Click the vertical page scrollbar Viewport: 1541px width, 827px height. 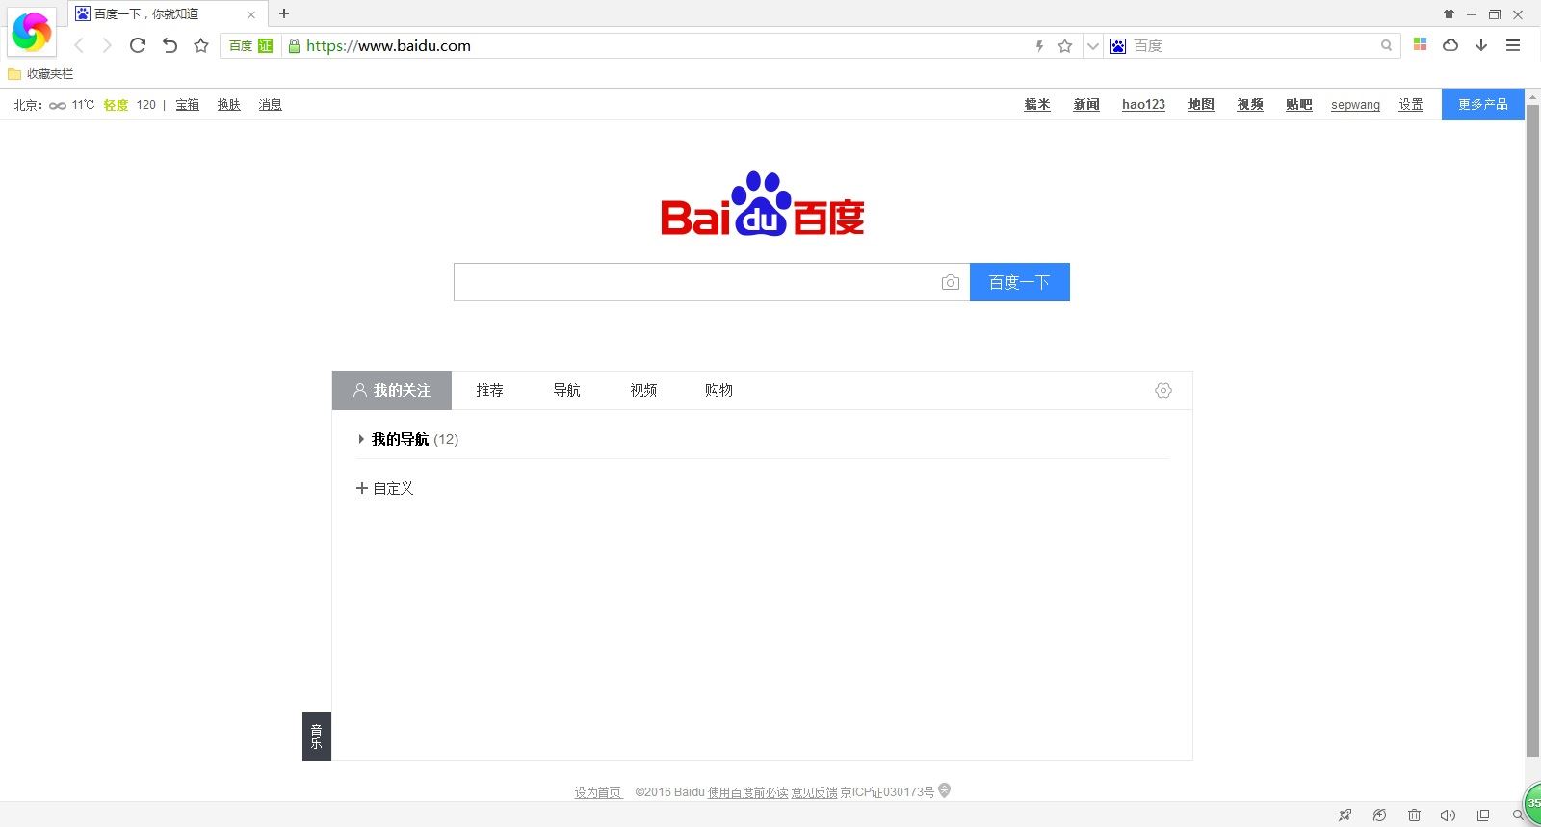(1532, 431)
